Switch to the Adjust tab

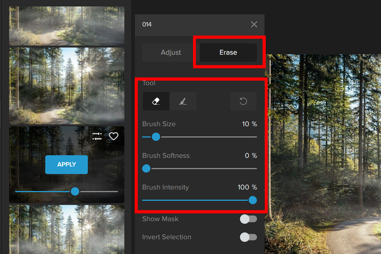coord(171,52)
